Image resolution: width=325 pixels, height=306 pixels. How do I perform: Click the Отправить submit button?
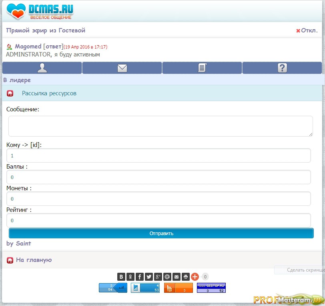coord(161,233)
